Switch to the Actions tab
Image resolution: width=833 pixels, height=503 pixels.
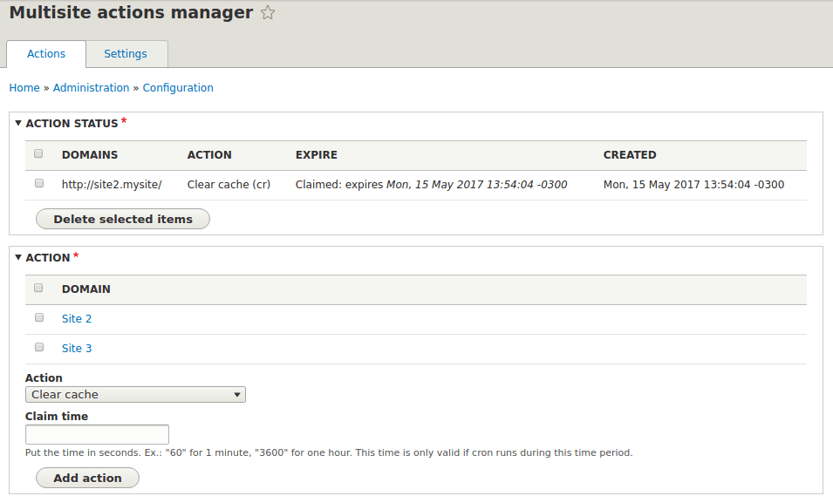[46, 54]
